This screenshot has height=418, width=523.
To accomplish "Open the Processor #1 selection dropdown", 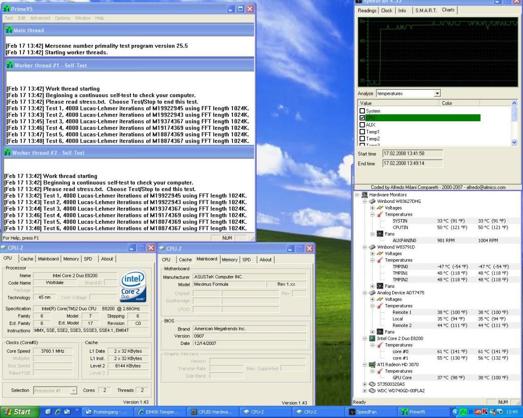I will (74, 391).
